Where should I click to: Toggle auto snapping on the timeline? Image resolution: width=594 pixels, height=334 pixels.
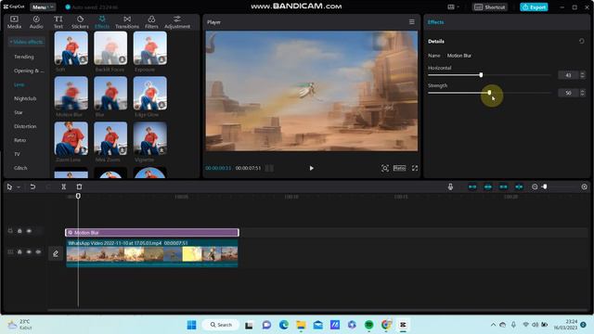488,186
